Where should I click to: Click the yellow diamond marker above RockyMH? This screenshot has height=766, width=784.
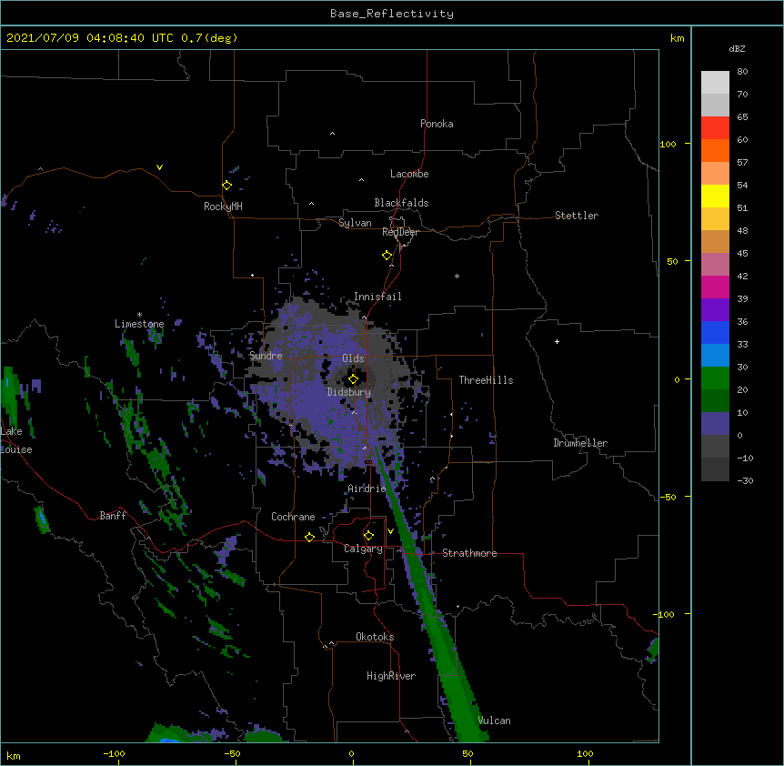[x=226, y=186]
